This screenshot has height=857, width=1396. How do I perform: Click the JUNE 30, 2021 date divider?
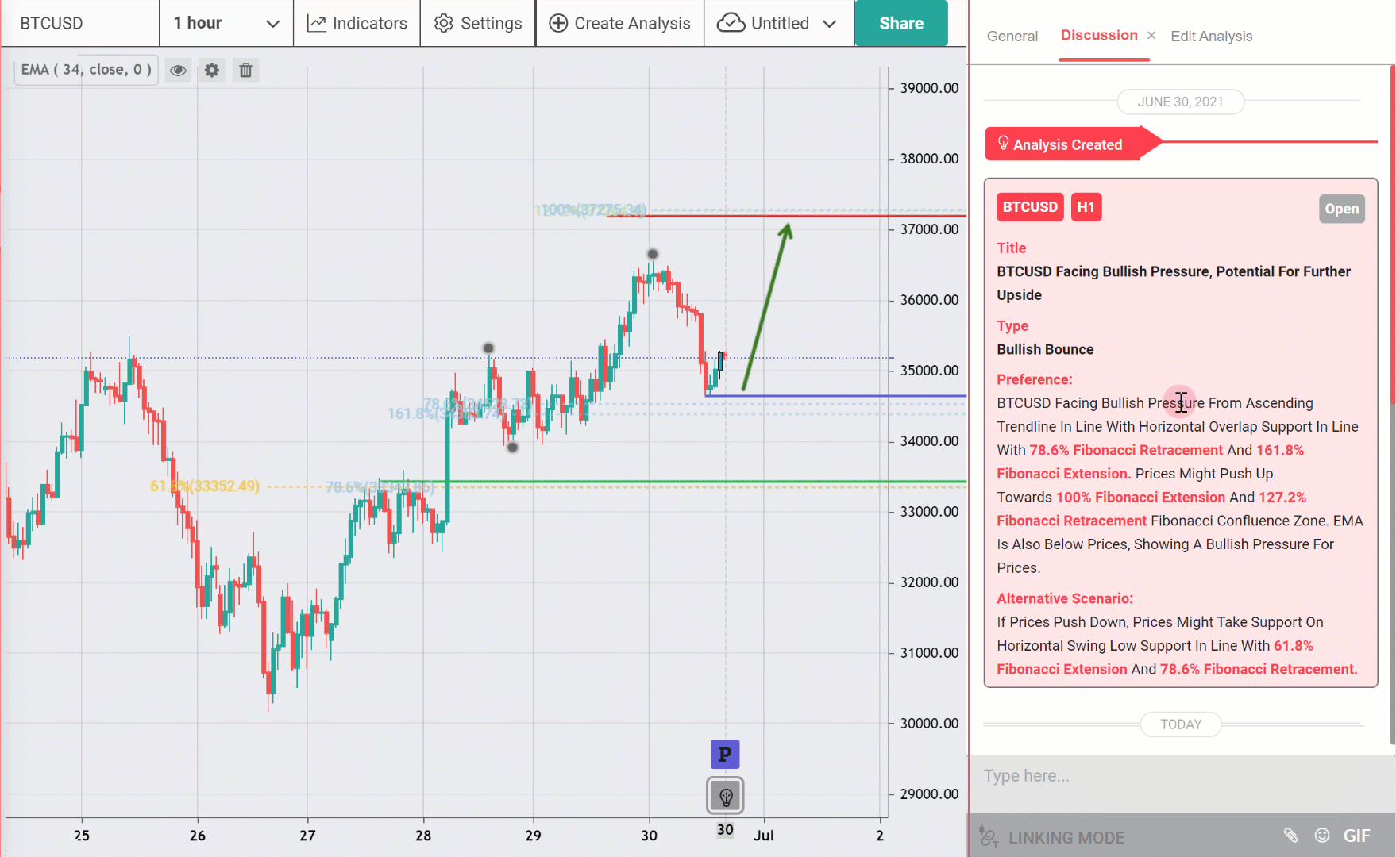point(1180,102)
